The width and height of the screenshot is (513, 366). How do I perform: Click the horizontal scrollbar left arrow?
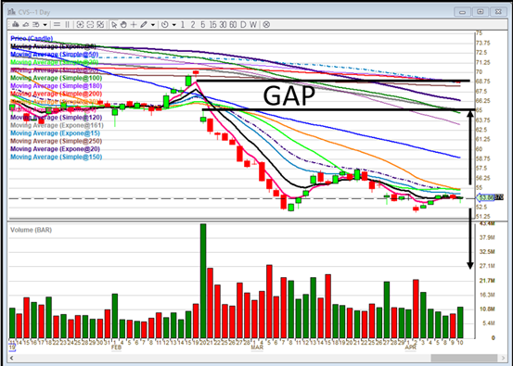12,359
